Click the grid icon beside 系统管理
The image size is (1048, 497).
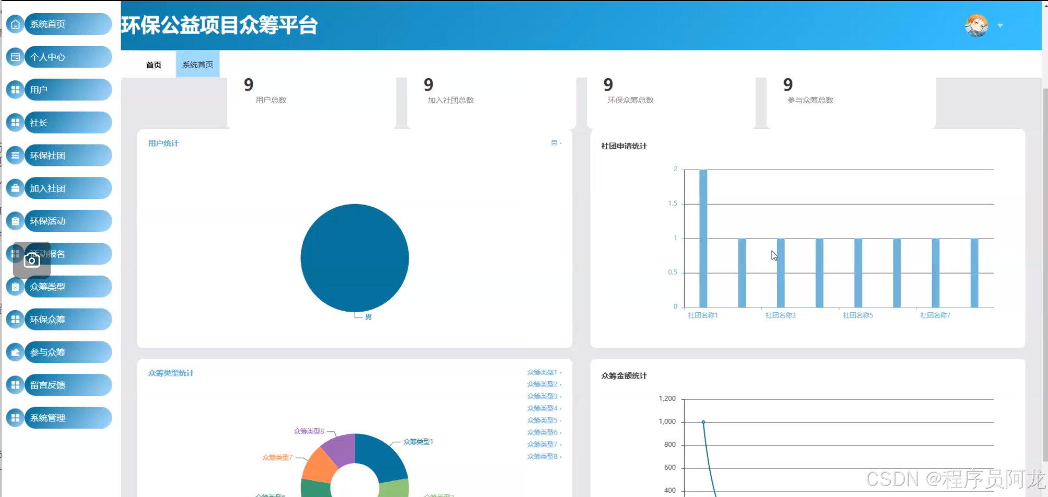15,418
